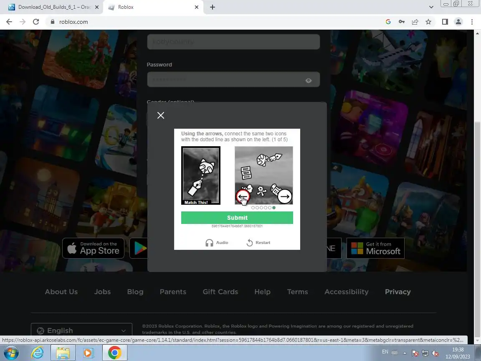Screen dimensions: 481x361
Task: Reload the Roblox page
Action: coord(36,22)
